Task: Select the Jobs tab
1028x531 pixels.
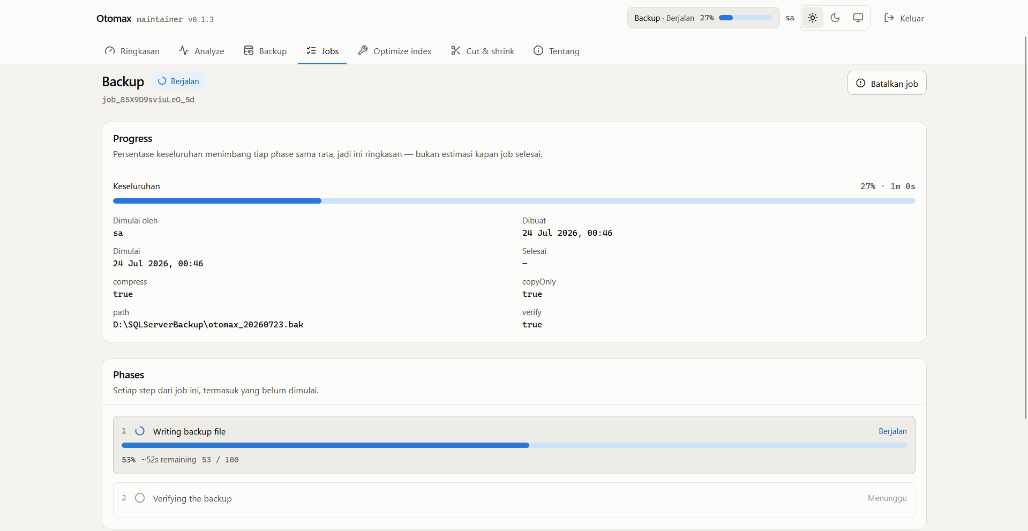Action: click(322, 51)
